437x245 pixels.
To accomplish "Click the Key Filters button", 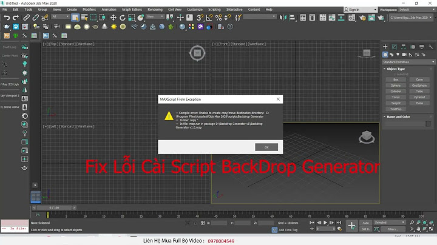I will click(393, 229).
